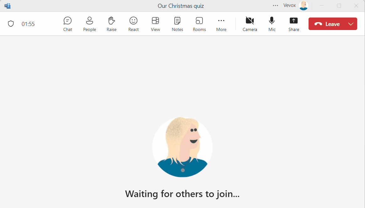Open breakout Rooms
Image resolution: width=365 pixels, height=208 pixels.
(199, 23)
